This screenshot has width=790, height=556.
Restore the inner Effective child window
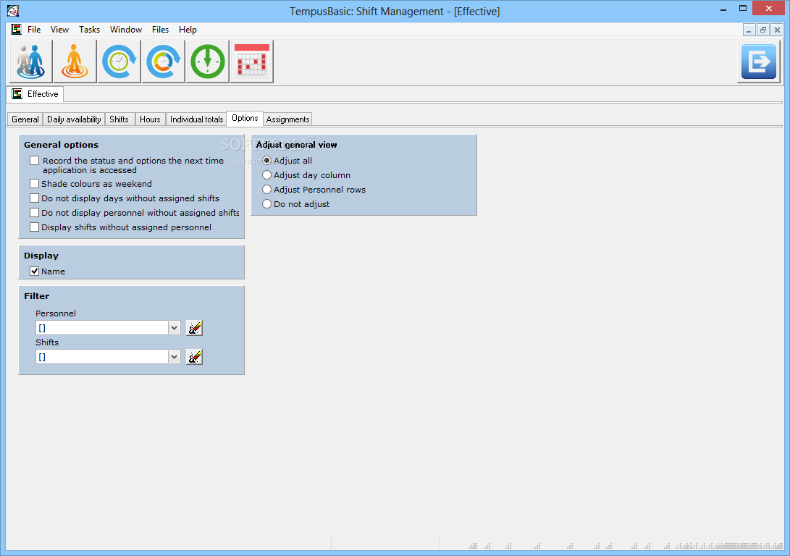[762, 30]
